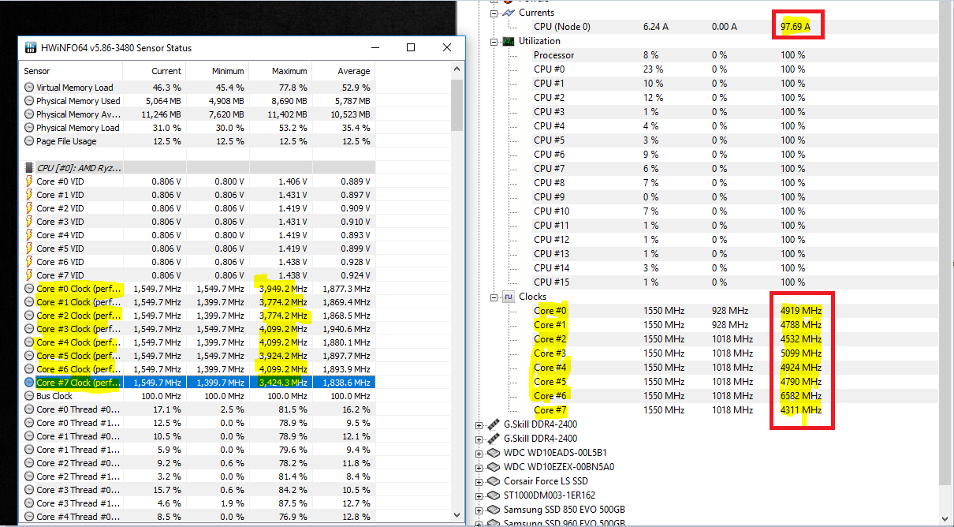Viewport: 954px width, 527px height.
Task: Click the drive icon of WDC WD10EZEX-00BN5A0
Action: [x=495, y=467]
